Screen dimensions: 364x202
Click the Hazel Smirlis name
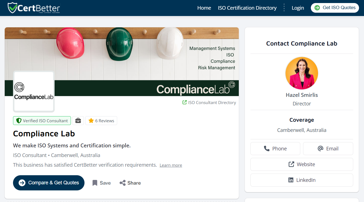click(302, 95)
